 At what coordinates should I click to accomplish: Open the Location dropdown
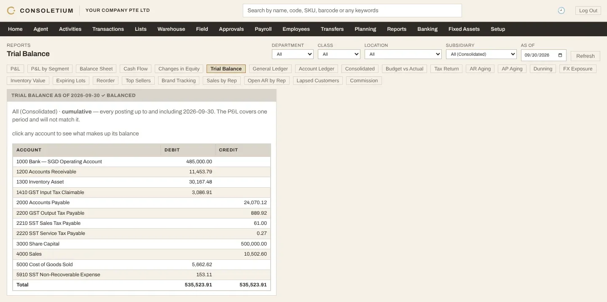point(403,54)
